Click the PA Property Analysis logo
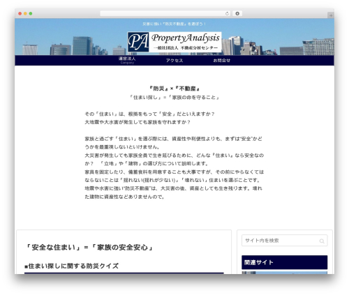 click(x=174, y=42)
